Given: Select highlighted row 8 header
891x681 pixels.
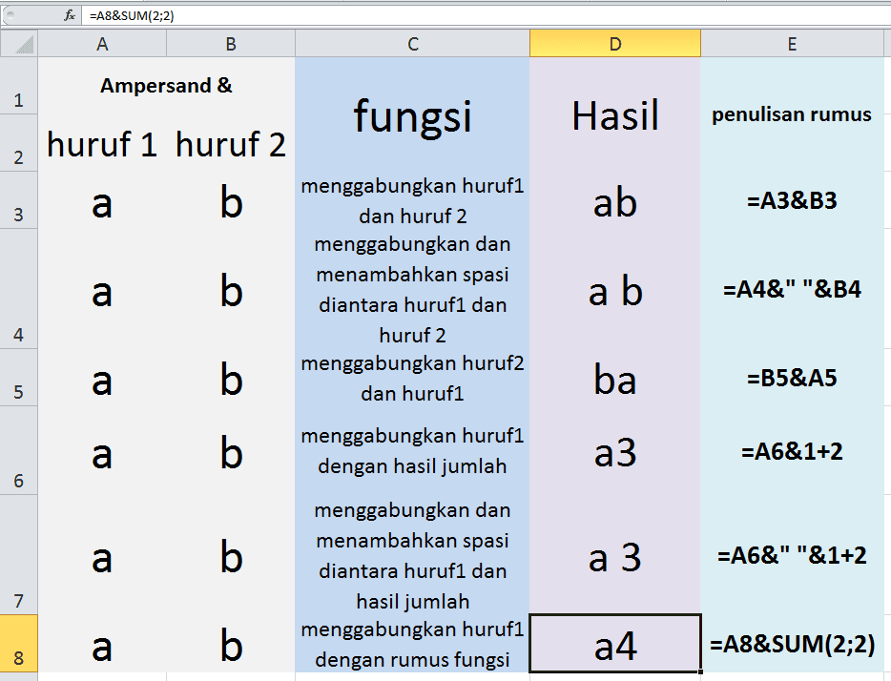Looking at the screenshot, I should [19, 644].
